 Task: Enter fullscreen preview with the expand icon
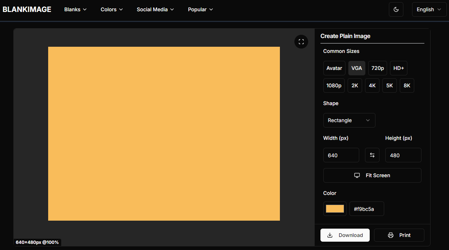(x=301, y=42)
